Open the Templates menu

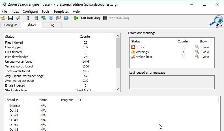61,12
